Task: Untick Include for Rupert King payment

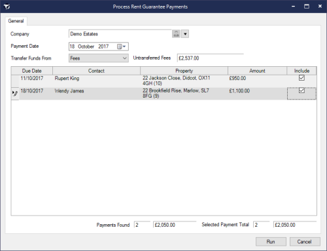Action: click(301, 78)
